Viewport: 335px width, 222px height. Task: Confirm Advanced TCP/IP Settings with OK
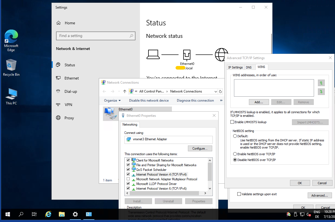tap(300, 183)
